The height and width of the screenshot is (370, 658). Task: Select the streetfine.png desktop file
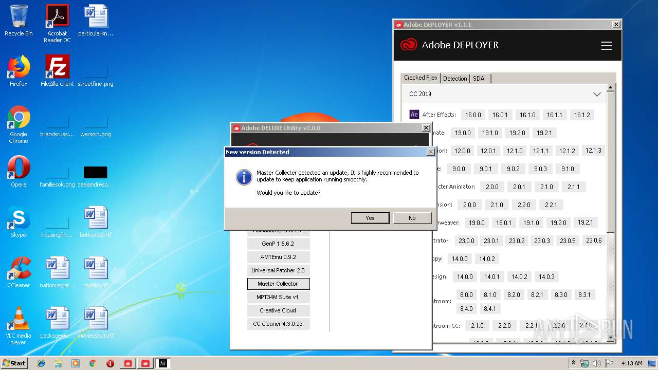coord(96,76)
